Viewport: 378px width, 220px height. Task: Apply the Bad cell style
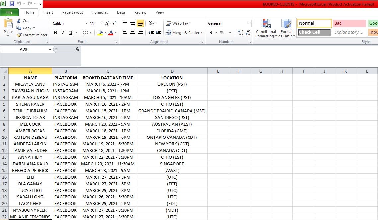tap(349, 23)
